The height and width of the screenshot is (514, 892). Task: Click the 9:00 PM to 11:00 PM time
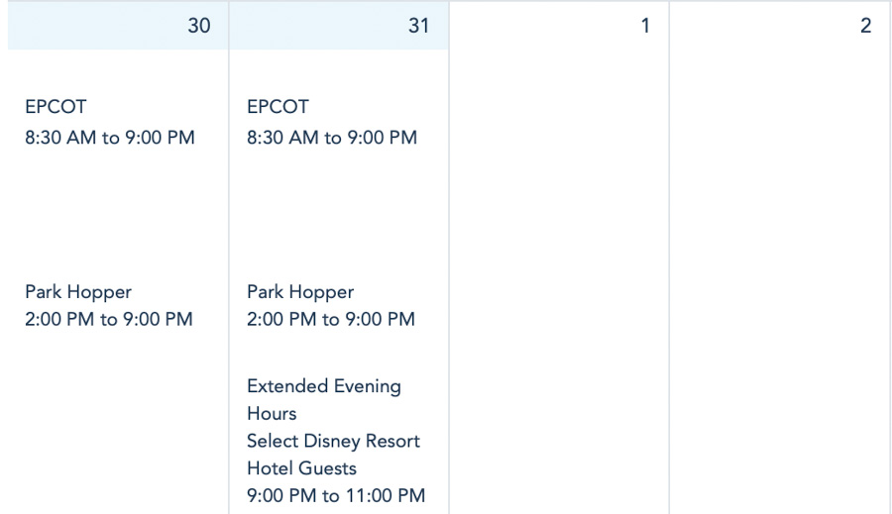tap(336, 495)
